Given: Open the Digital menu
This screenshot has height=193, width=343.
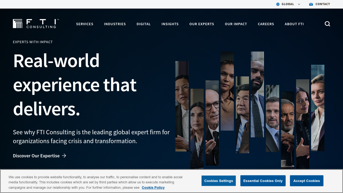Looking at the screenshot, I should click(144, 24).
